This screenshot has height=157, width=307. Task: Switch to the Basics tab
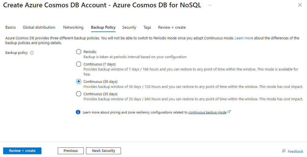(11, 28)
